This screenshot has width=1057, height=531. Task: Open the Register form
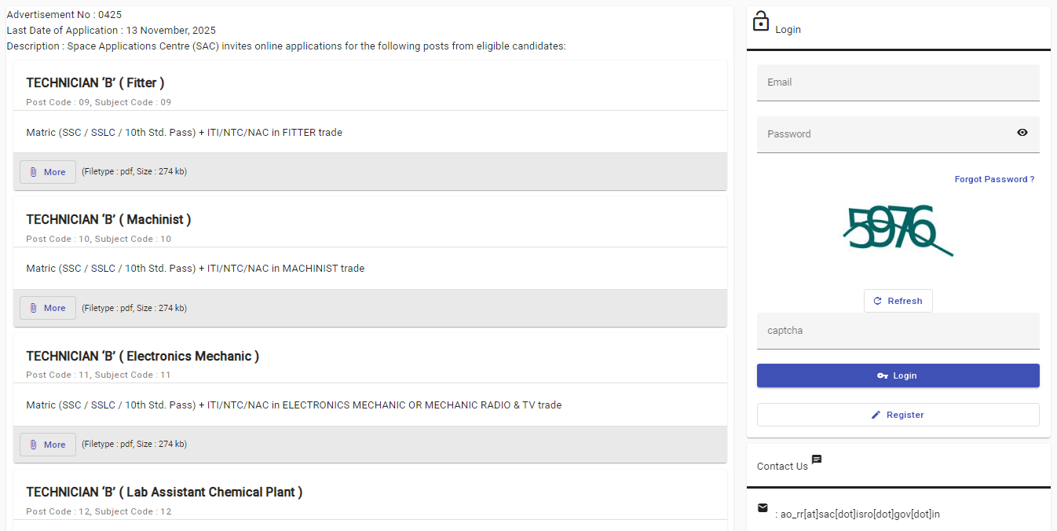(x=898, y=415)
